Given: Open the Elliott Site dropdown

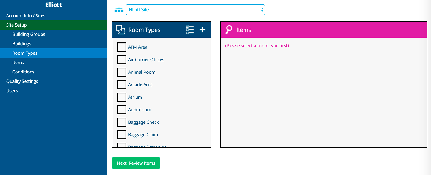Looking at the screenshot, I should coord(195,10).
